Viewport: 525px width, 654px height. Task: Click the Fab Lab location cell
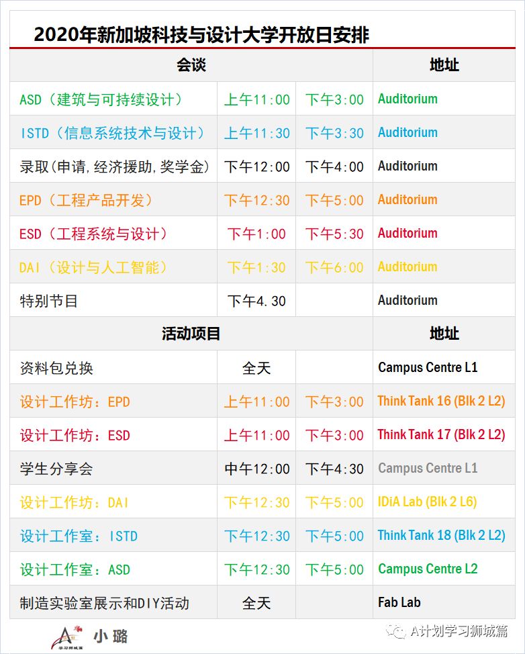point(399,602)
